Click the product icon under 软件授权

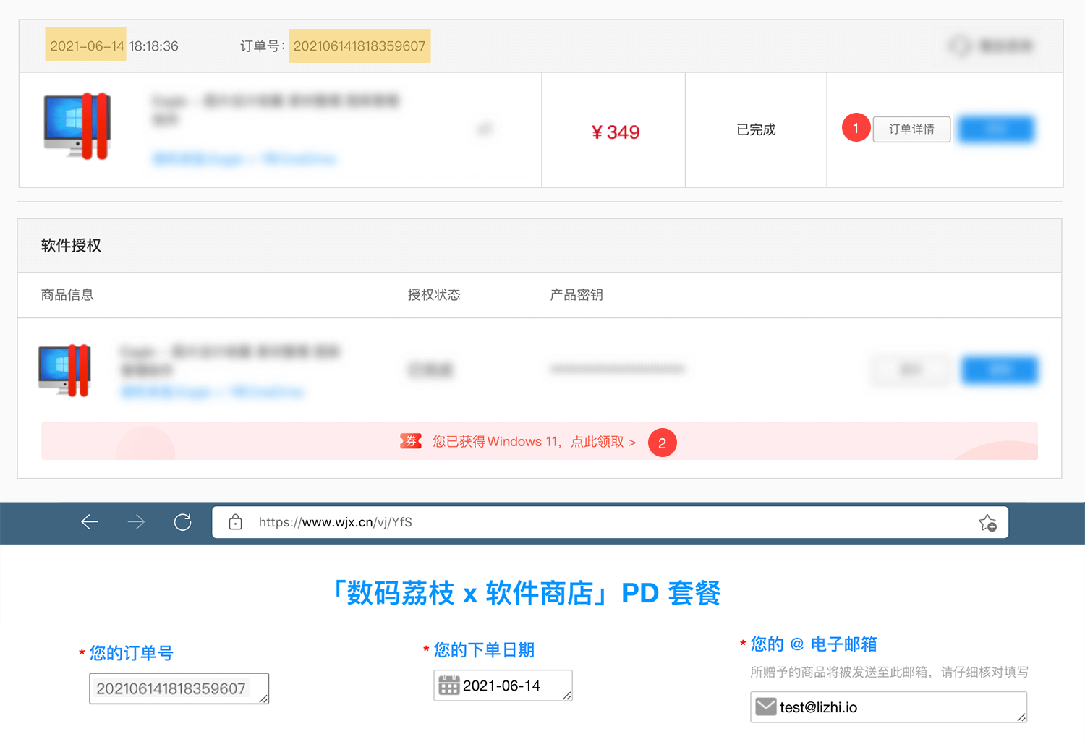pyautogui.click(x=64, y=370)
